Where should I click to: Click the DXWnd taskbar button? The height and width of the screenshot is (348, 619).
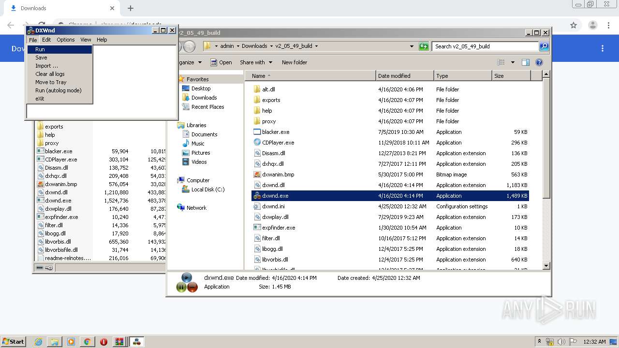click(x=137, y=342)
